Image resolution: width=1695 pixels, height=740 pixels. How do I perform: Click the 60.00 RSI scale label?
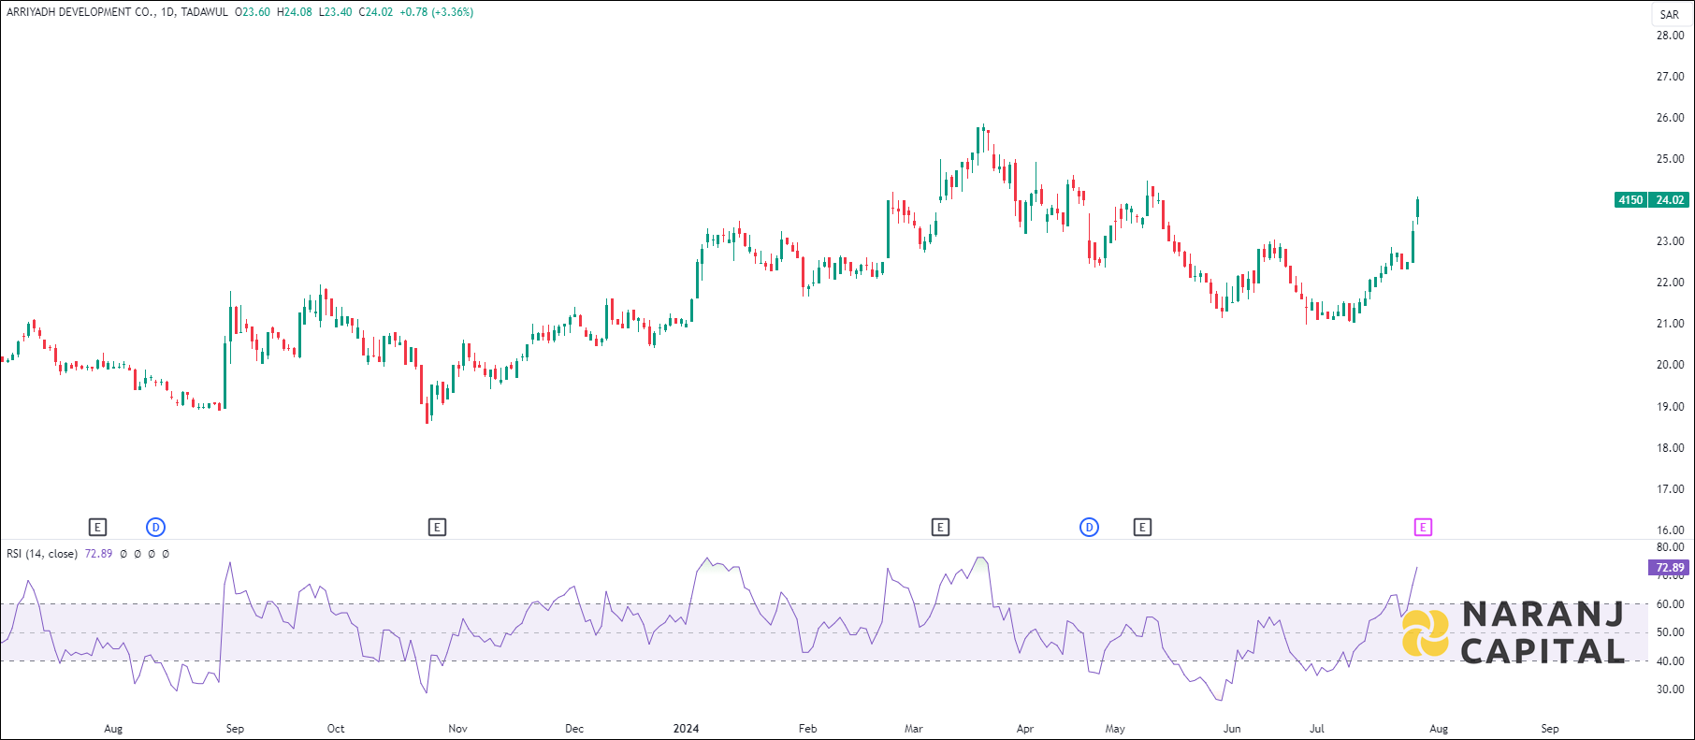click(1670, 604)
